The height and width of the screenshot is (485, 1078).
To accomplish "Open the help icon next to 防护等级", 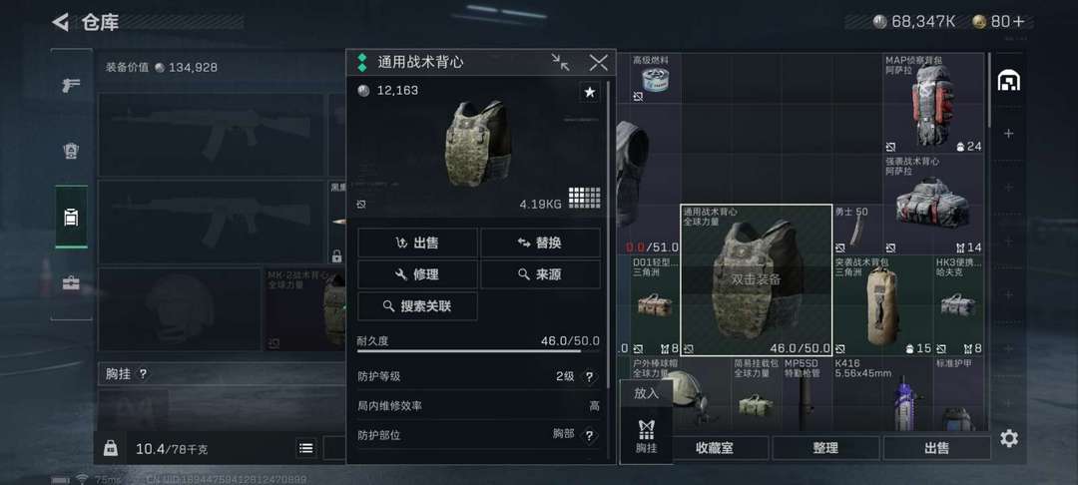I will [x=589, y=376].
